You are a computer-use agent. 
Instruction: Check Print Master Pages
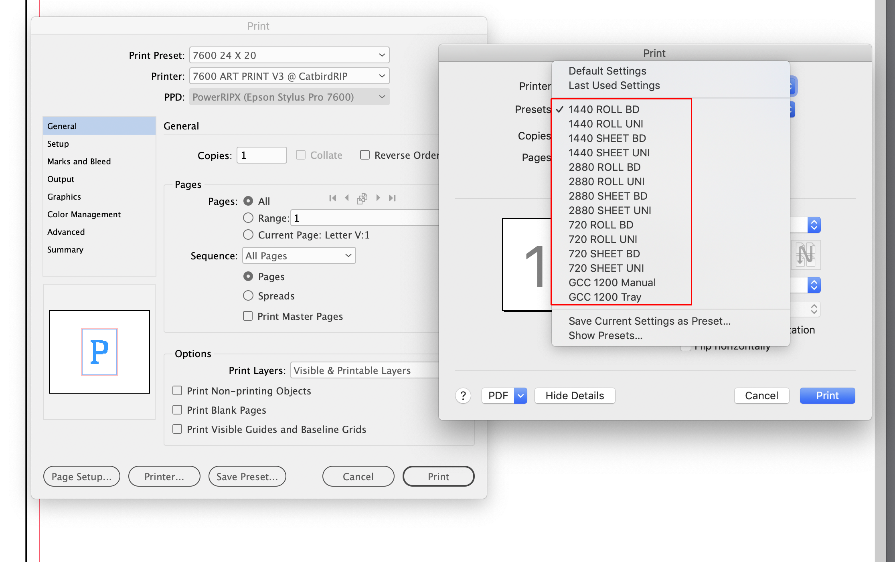coord(248,316)
